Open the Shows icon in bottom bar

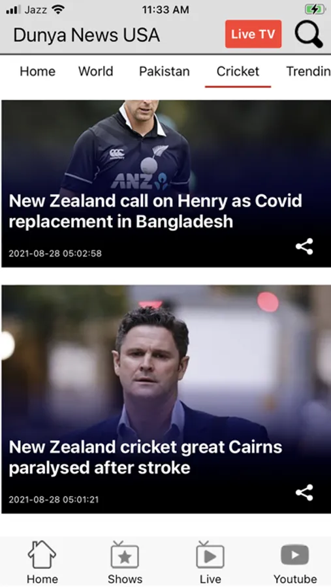point(125,562)
